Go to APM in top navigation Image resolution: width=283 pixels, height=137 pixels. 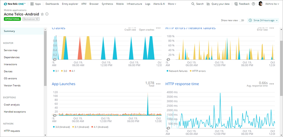coord(84,4)
